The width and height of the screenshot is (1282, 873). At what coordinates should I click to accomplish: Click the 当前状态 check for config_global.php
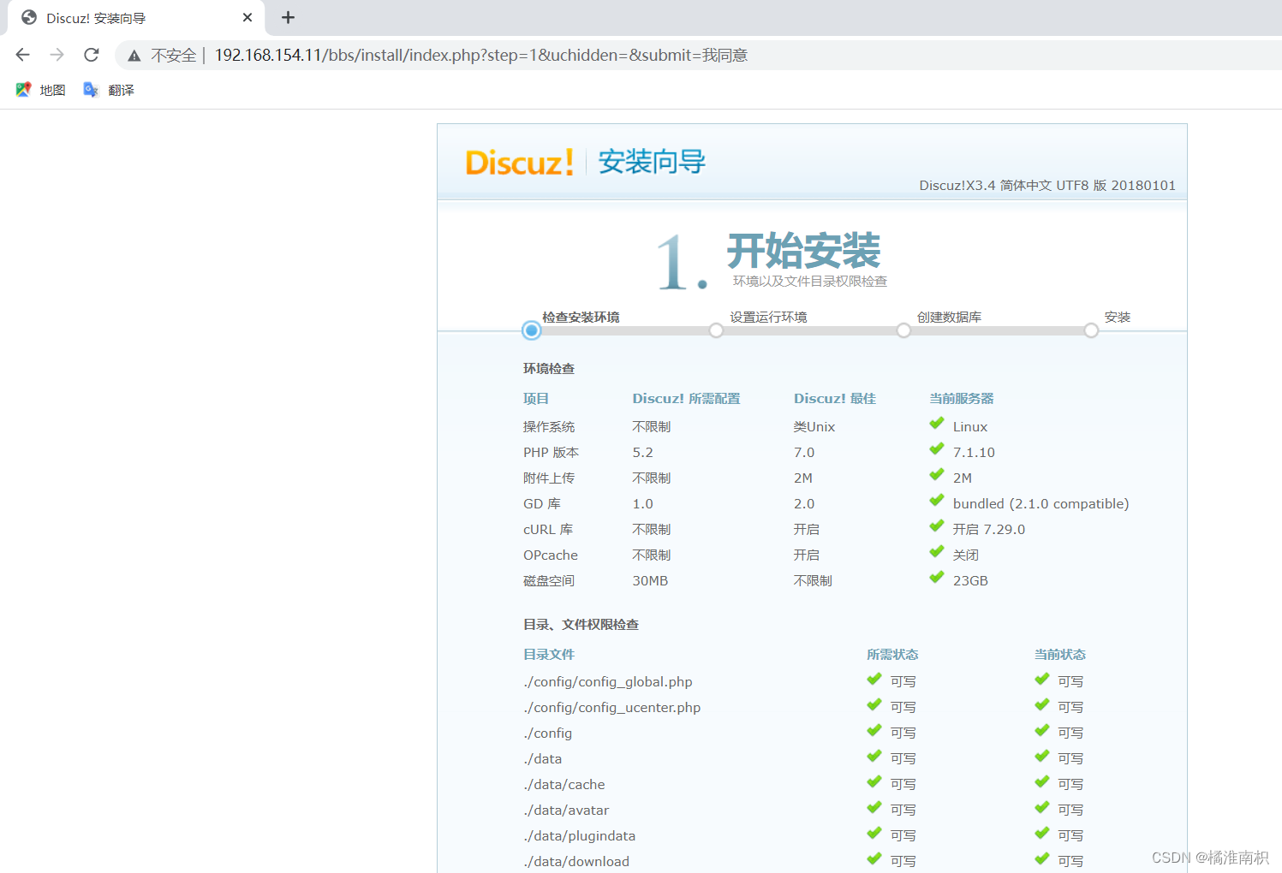coord(1042,679)
